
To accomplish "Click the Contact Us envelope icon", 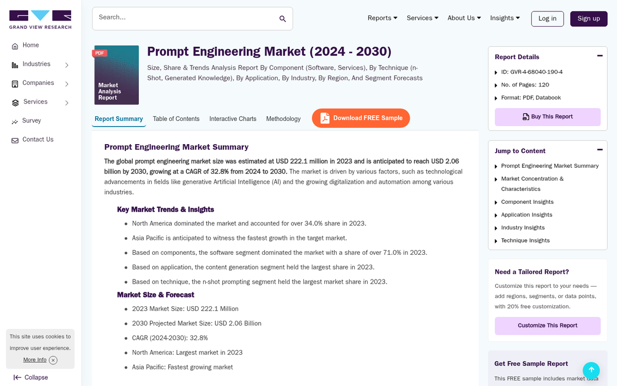I will pos(15,140).
